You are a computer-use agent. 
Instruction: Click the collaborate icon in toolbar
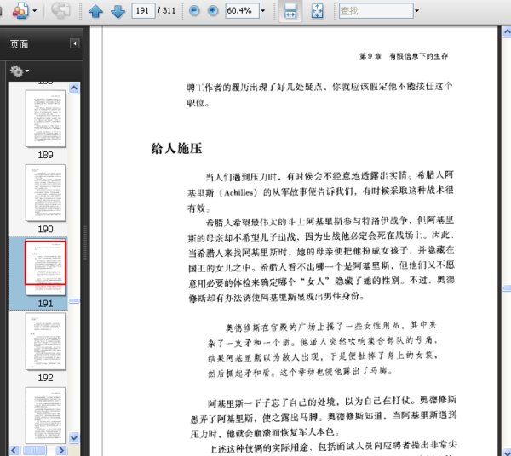(x=60, y=12)
